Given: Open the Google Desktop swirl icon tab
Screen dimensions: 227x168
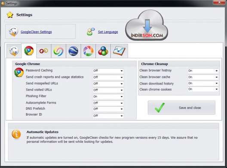Looking at the screenshot, I should click(x=58, y=51).
